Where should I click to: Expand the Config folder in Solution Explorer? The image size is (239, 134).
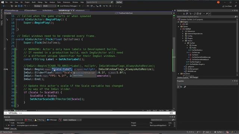183,36
